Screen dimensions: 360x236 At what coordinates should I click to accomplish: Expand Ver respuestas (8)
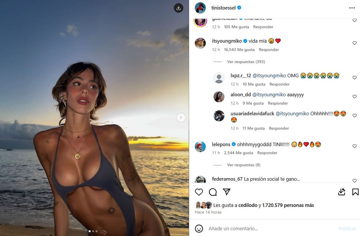point(244,165)
